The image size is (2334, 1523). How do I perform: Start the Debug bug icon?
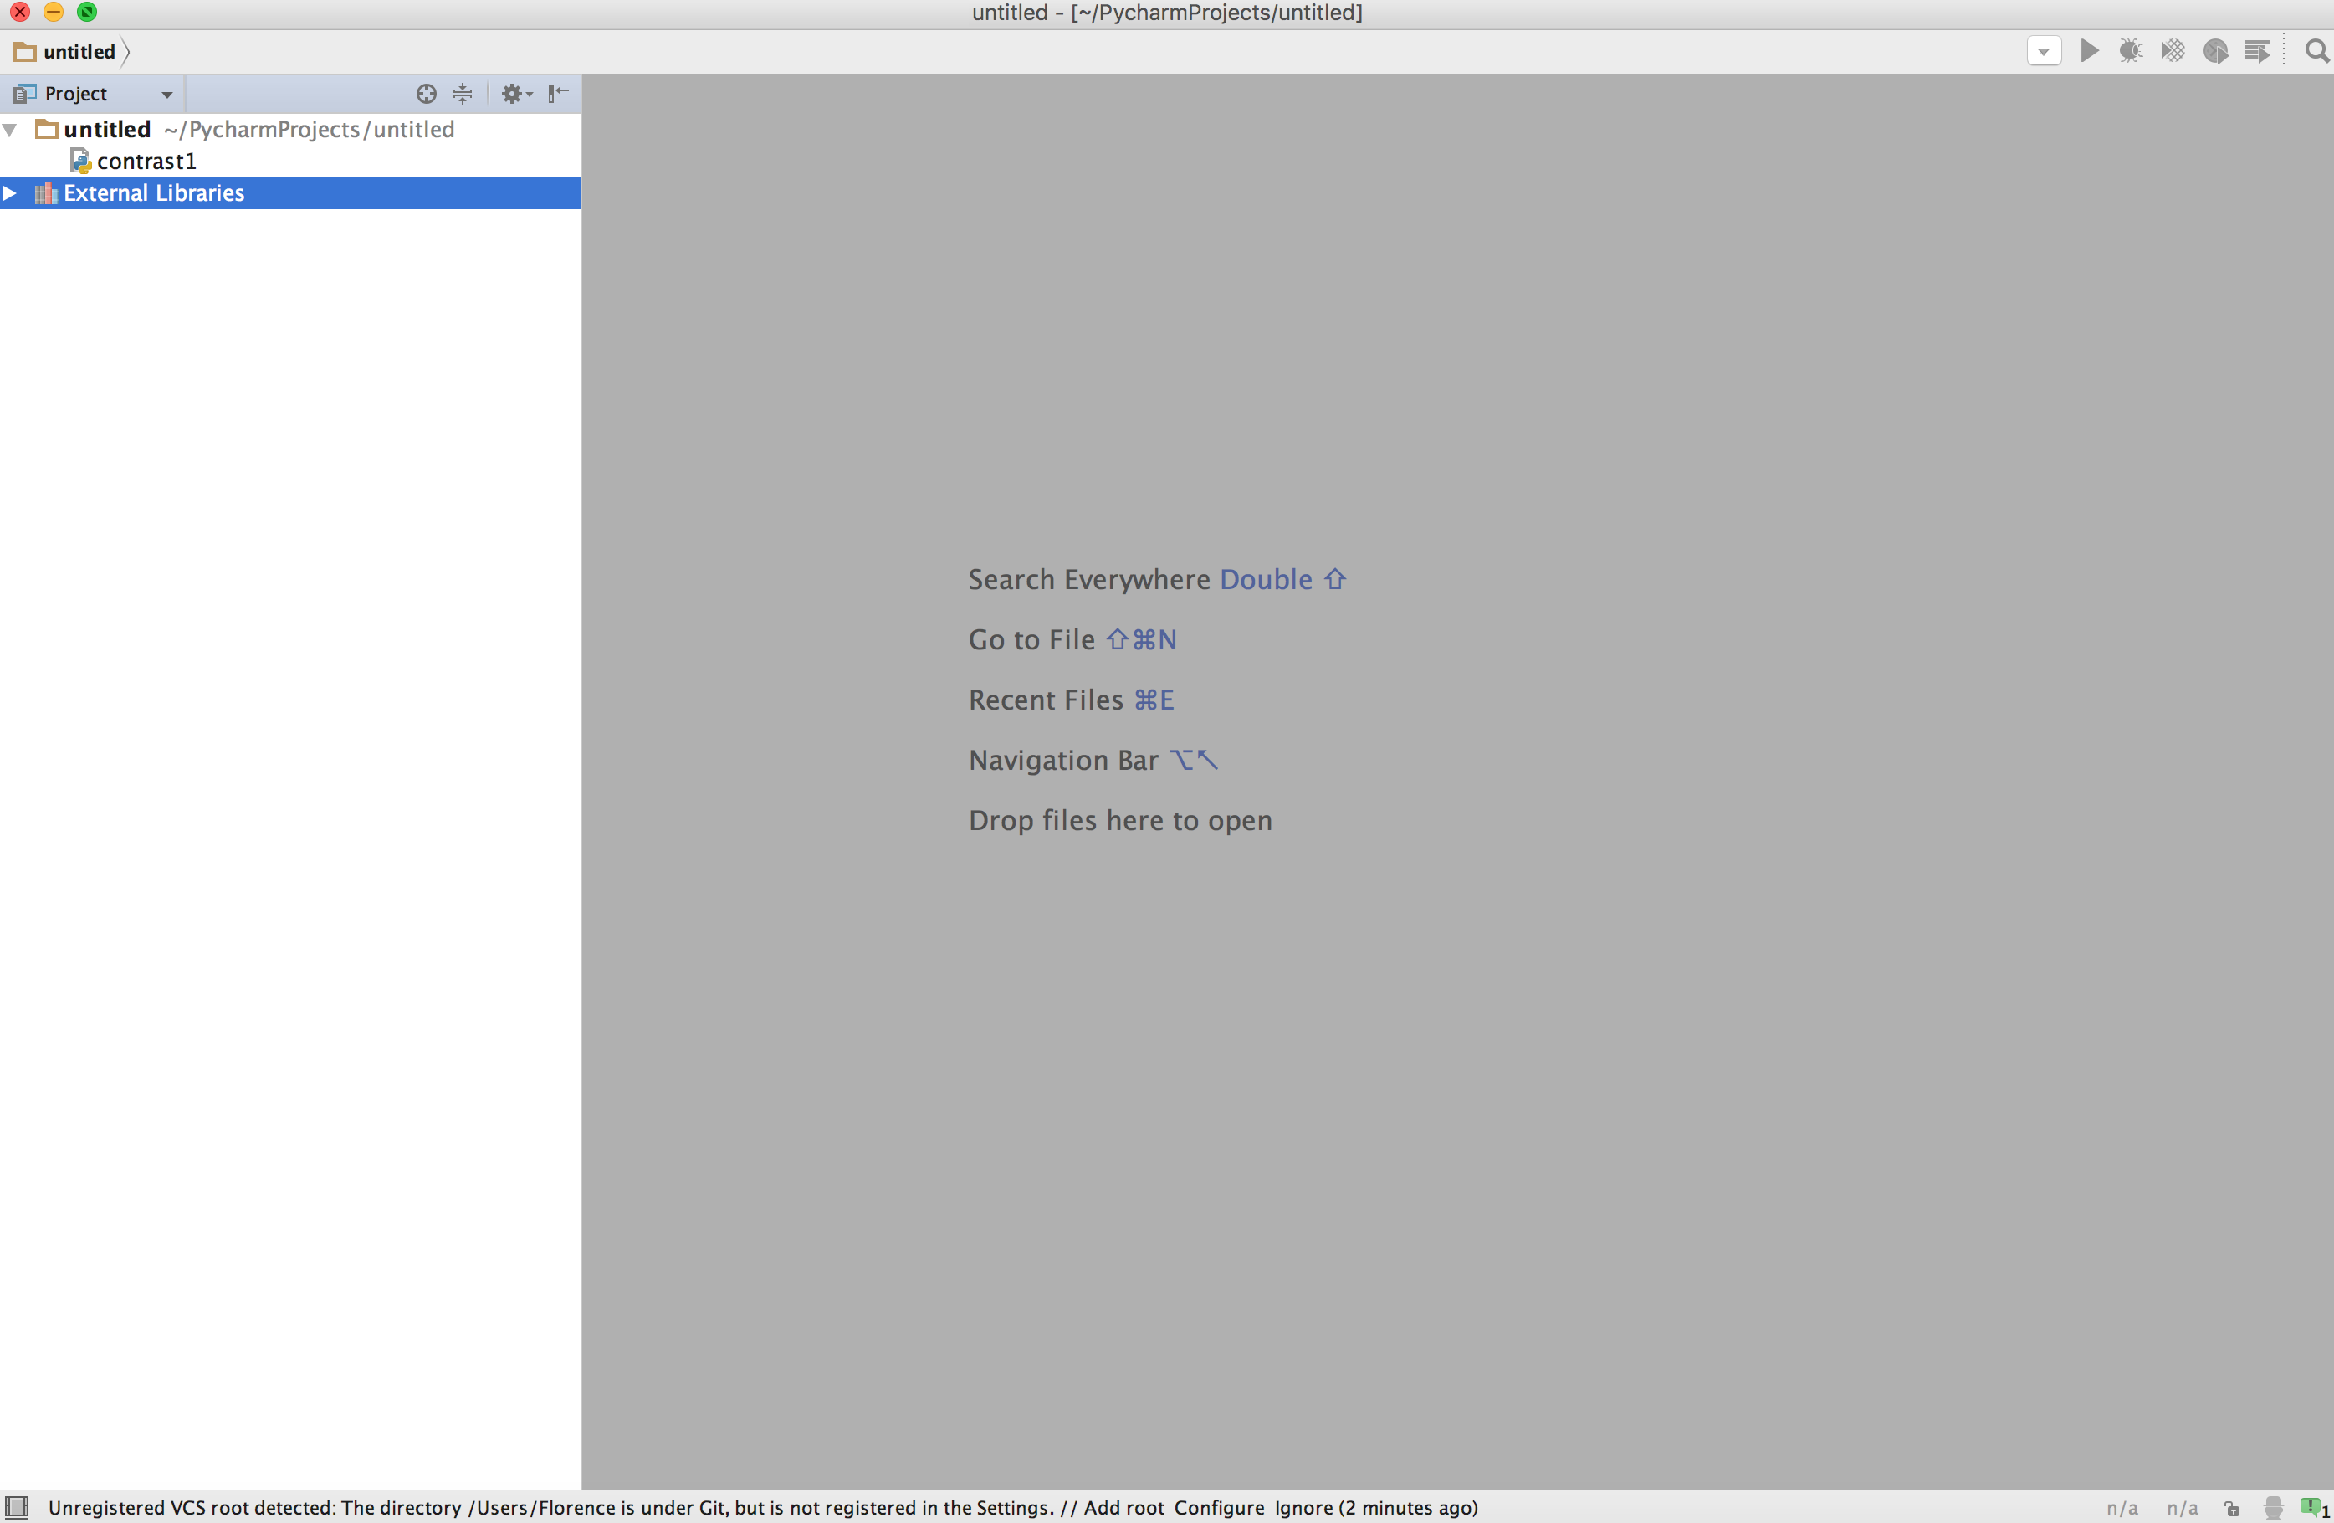[2130, 51]
